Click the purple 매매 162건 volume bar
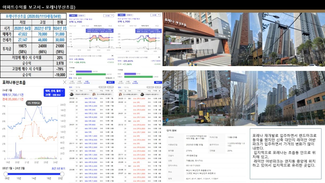 [x=84, y=71]
